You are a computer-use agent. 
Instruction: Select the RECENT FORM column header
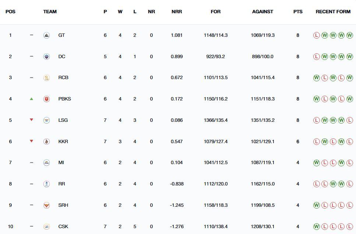pos(333,11)
